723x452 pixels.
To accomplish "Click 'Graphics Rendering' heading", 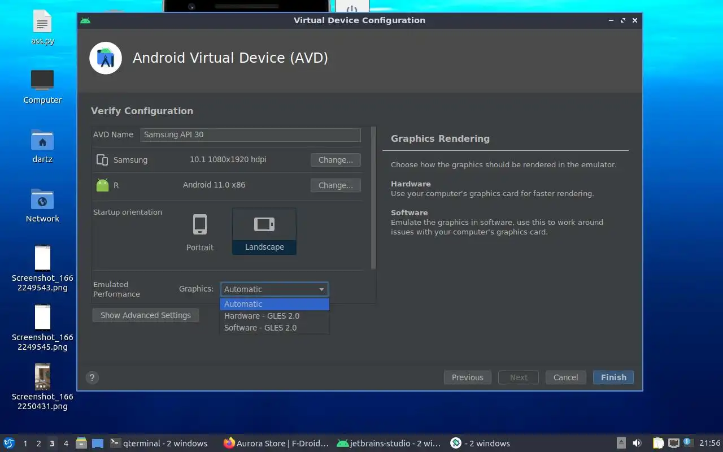I will (x=440, y=138).
